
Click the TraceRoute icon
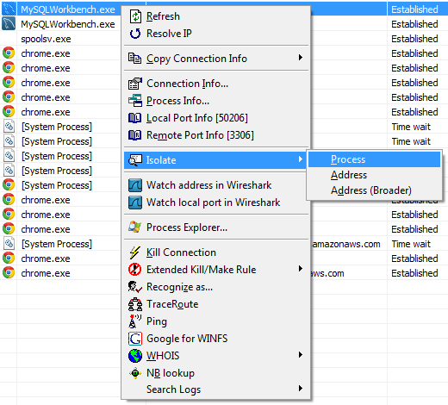[x=135, y=304]
